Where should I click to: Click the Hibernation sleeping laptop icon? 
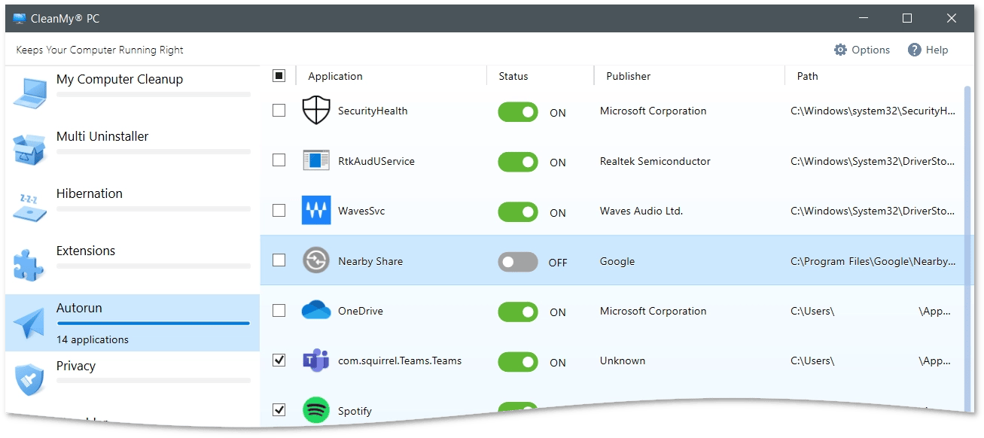tap(30, 207)
